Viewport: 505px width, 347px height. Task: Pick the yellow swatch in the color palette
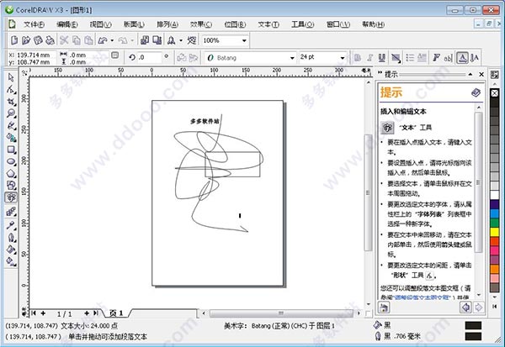[494, 232]
